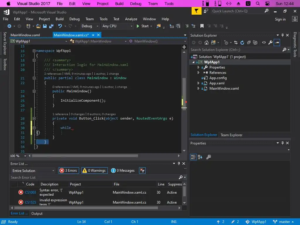The height and width of the screenshot is (225, 300).
Task: Refresh the Solution Explorer
Action: [x=242, y=42]
